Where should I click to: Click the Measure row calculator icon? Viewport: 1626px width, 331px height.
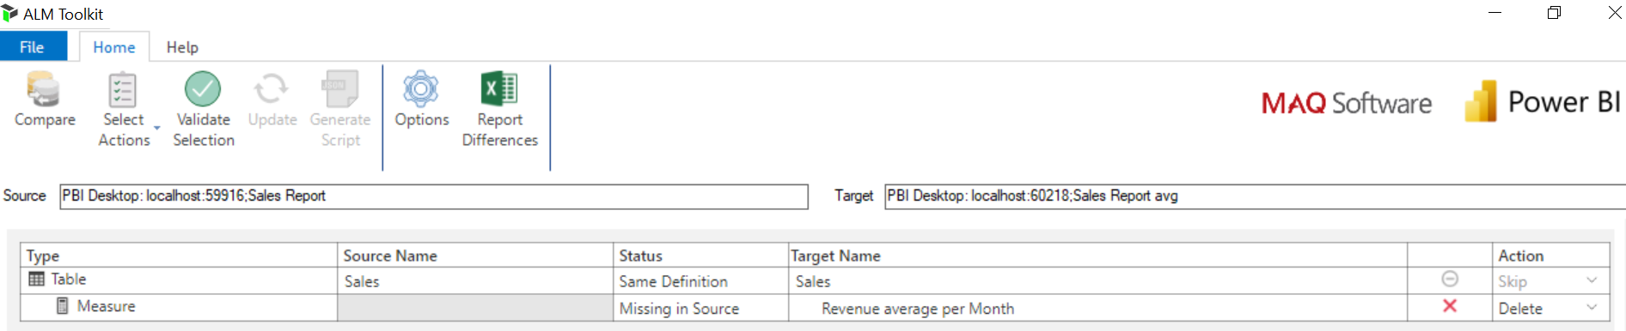(62, 306)
